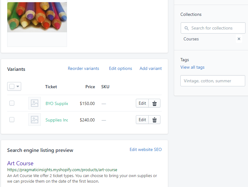Open image placeholder for Supplies Included variant
248x187 pixels.
(x=35, y=120)
